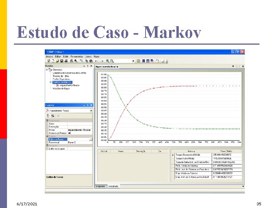
Task: Open the Aquecimento Reator dropdown in Diagrama panel
Action: pyautogui.click(x=91, y=111)
